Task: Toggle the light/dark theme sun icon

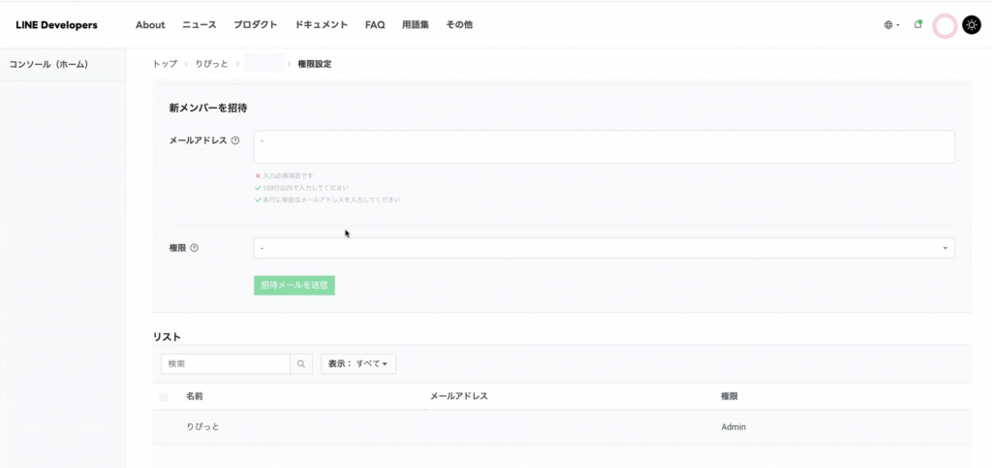Action: [972, 25]
